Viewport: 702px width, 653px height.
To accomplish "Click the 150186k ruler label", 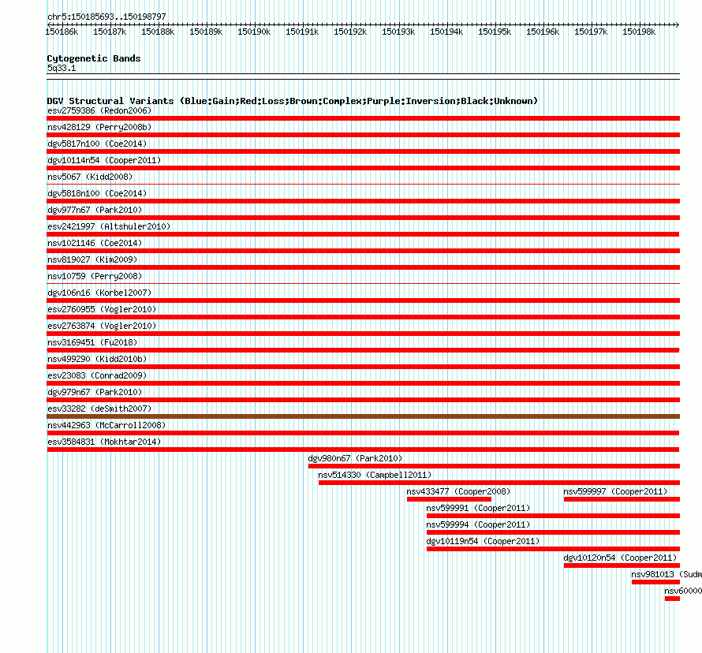I will coord(62,32).
